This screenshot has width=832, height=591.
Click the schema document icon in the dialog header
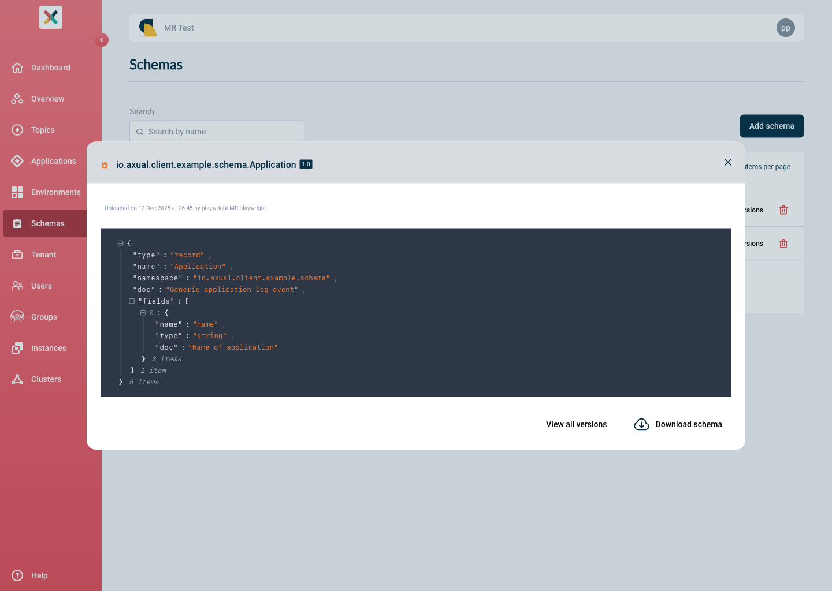pyautogui.click(x=105, y=164)
